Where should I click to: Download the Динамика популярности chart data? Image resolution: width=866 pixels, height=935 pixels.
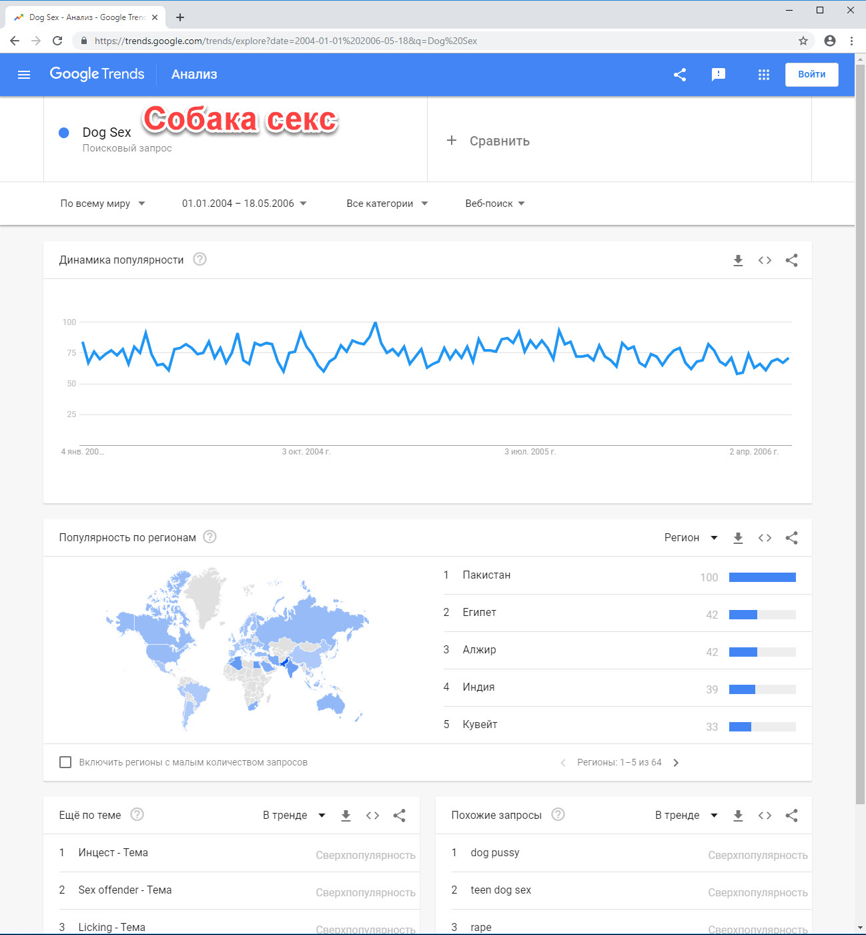coord(738,260)
